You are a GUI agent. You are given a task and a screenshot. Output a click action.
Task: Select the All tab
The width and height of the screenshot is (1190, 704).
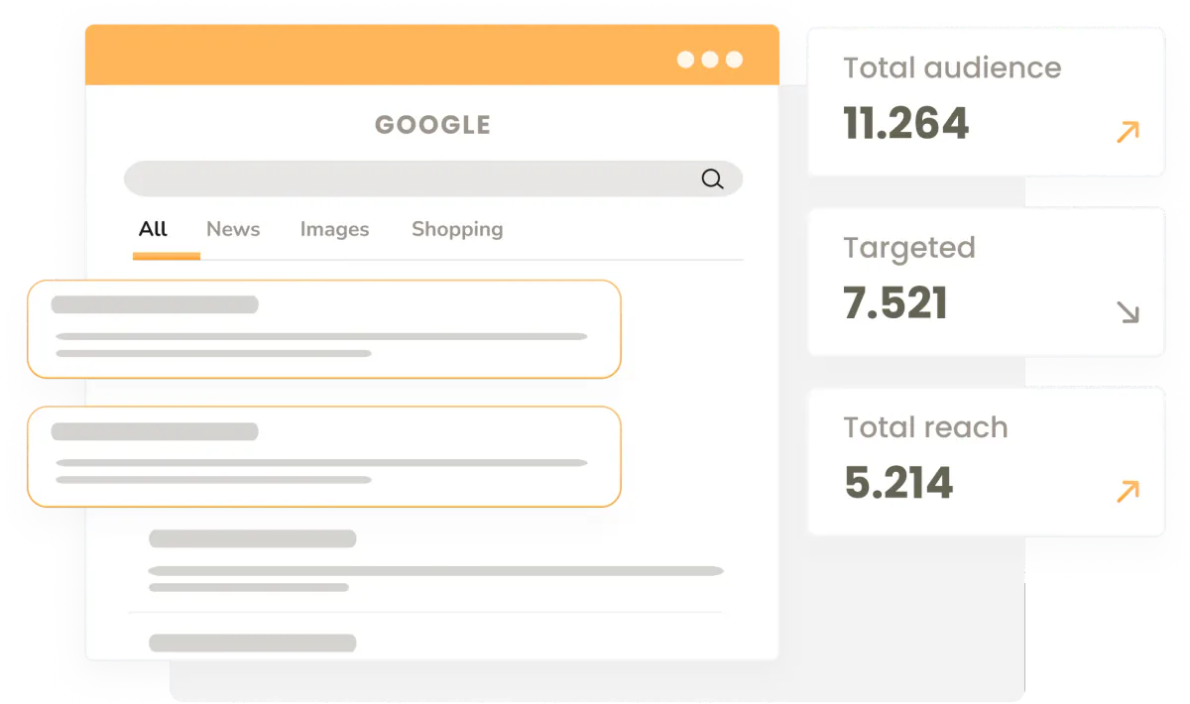point(153,229)
